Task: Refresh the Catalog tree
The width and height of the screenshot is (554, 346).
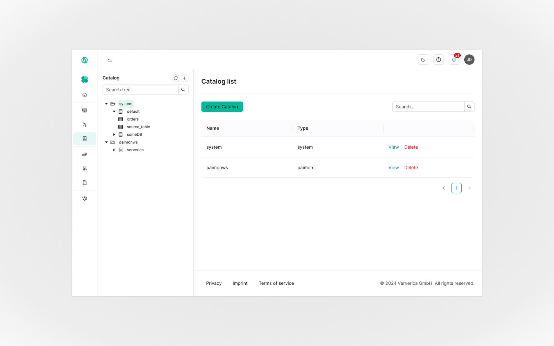Action: [175, 78]
